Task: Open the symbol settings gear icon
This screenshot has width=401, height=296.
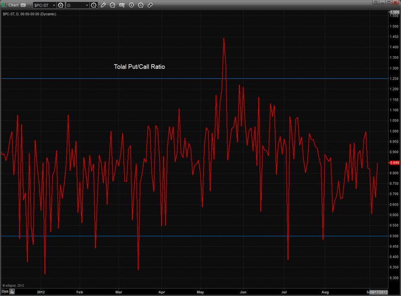Action: coord(60,5)
